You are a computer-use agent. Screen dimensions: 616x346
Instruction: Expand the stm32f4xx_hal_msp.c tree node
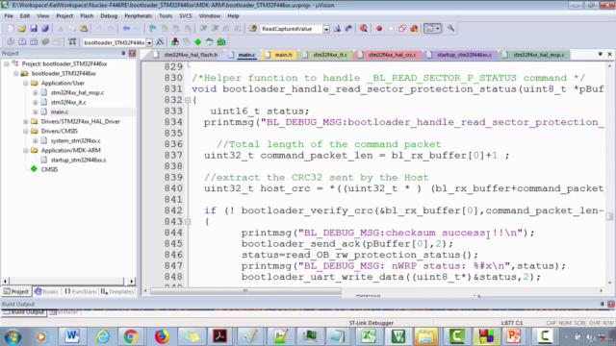click(36, 92)
